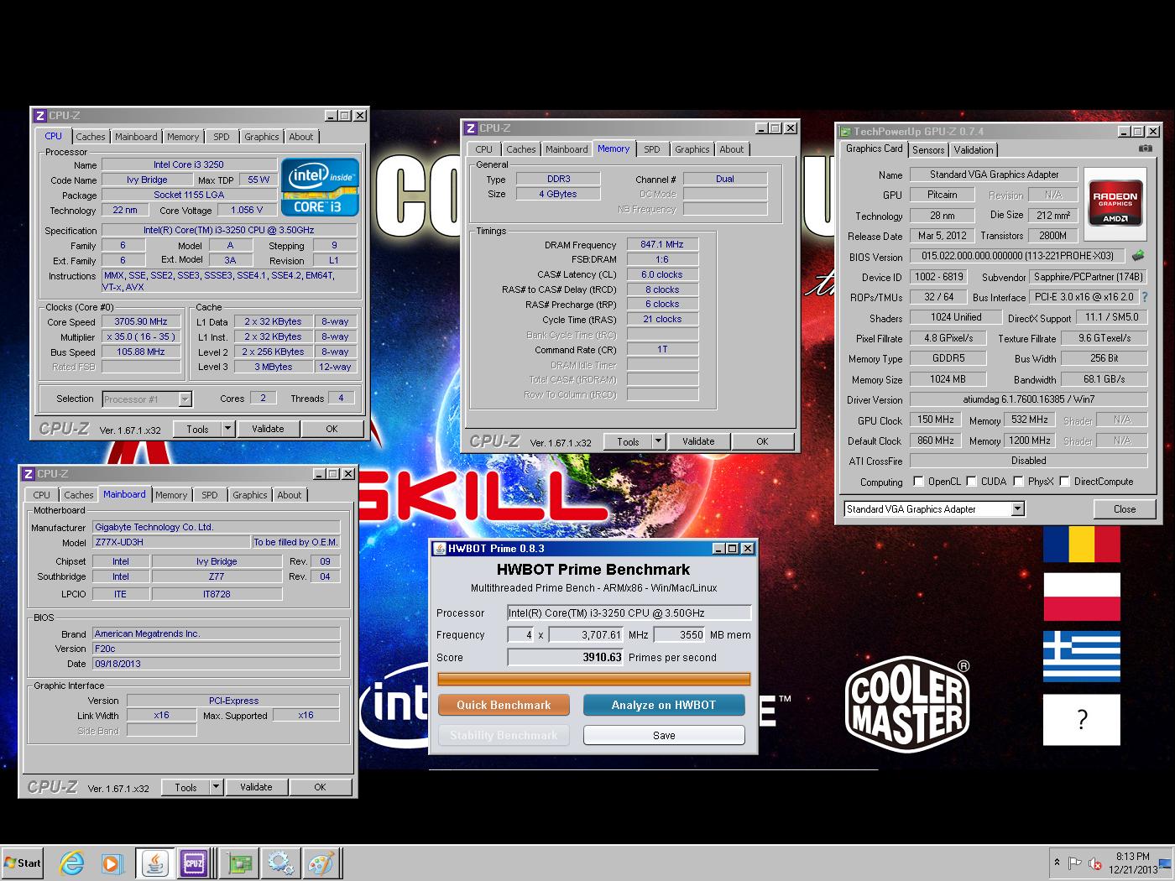Check the PhysX checkbox
The height and width of the screenshot is (881, 1175).
(1018, 482)
